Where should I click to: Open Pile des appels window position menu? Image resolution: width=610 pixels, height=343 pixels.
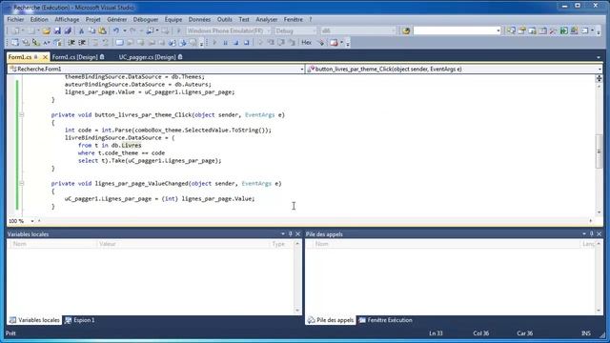(x=584, y=234)
